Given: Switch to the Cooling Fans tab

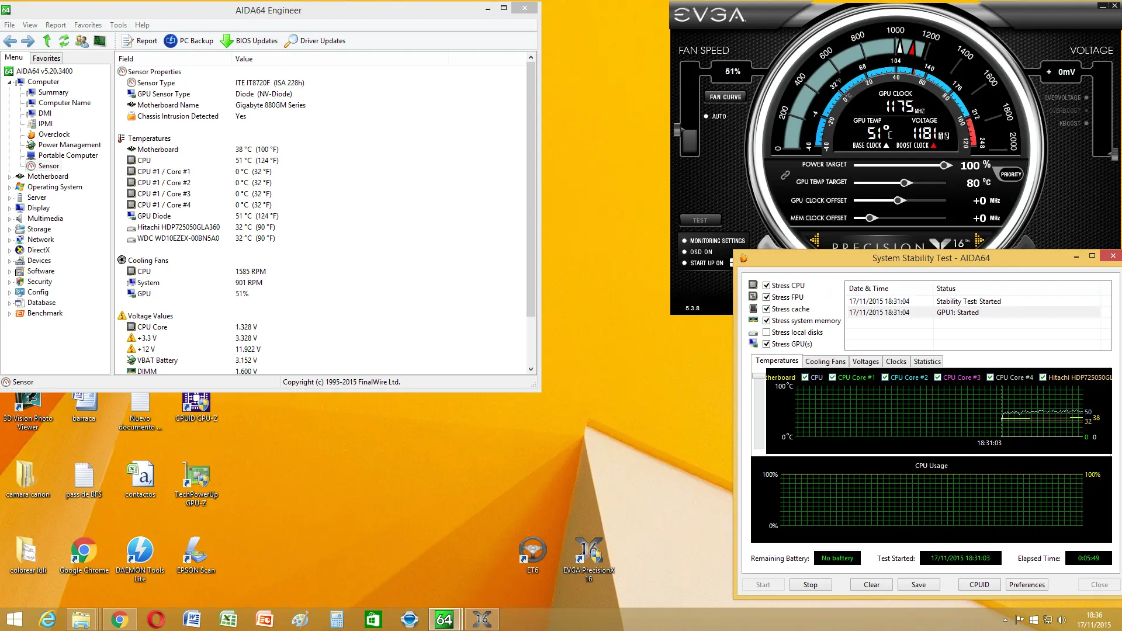Looking at the screenshot, I should click(x=825, y=362).
